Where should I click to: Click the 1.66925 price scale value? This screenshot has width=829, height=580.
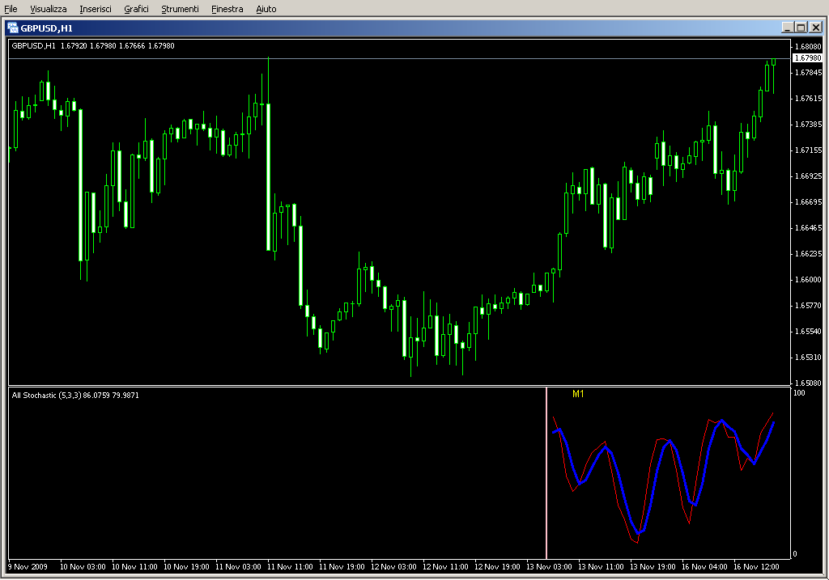809,176
